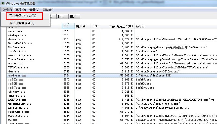Click command line of usb3Monitor.exe row

point(158,104)
